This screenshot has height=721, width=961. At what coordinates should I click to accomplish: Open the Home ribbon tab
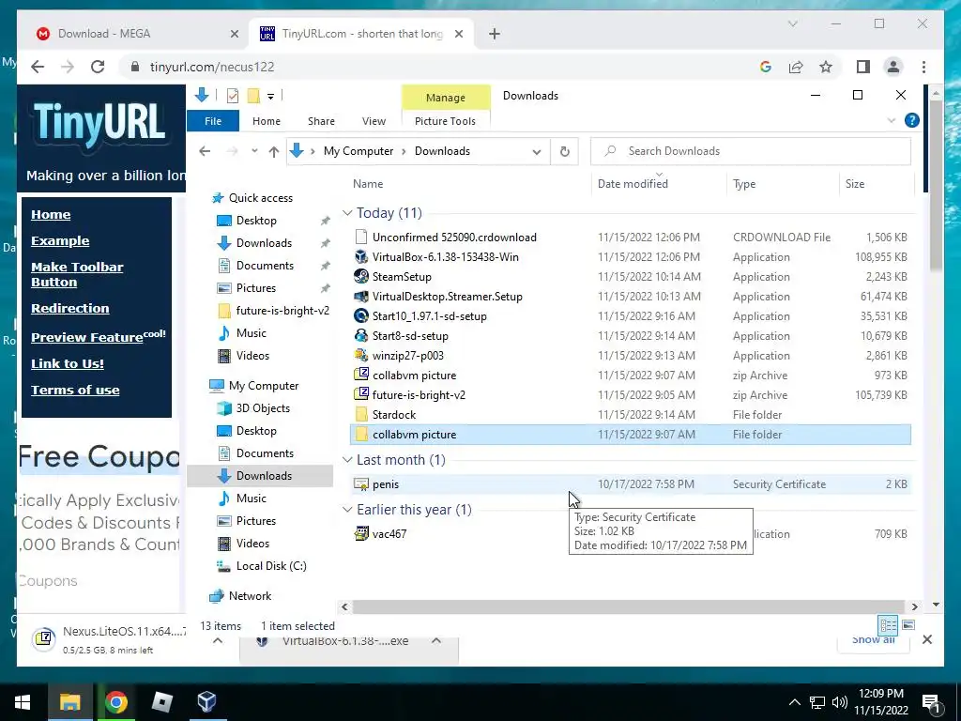click(x=266, y=121)
